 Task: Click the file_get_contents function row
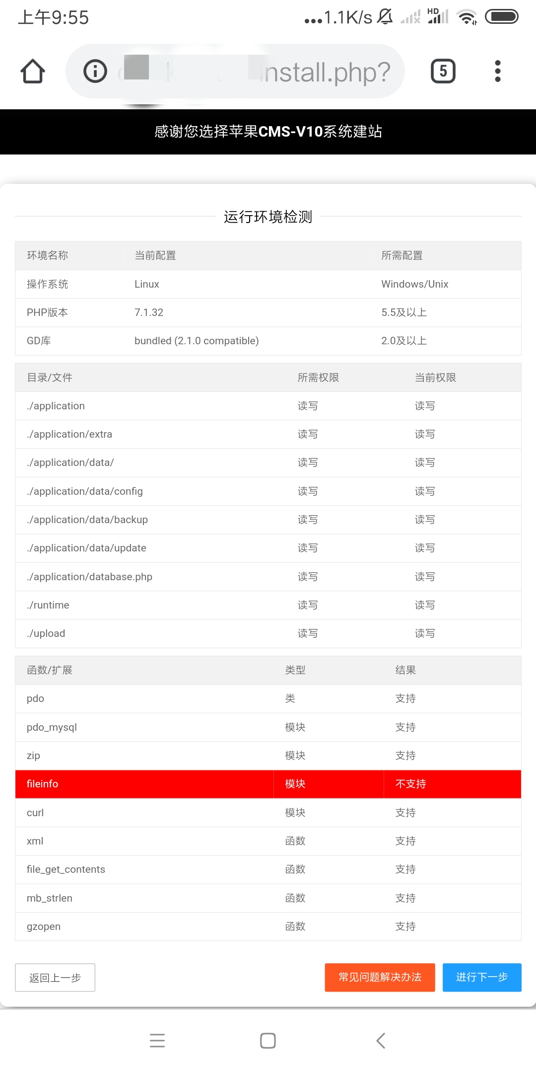268,869
